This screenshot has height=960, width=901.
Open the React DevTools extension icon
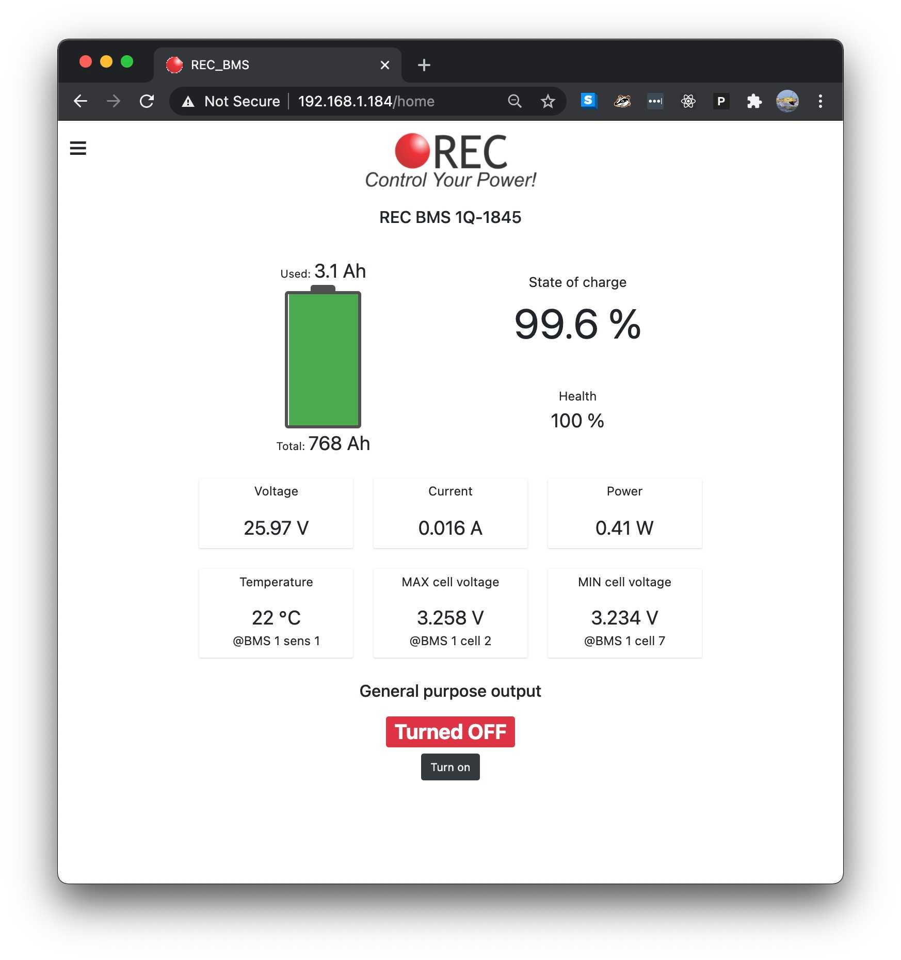tap(688, 101)
